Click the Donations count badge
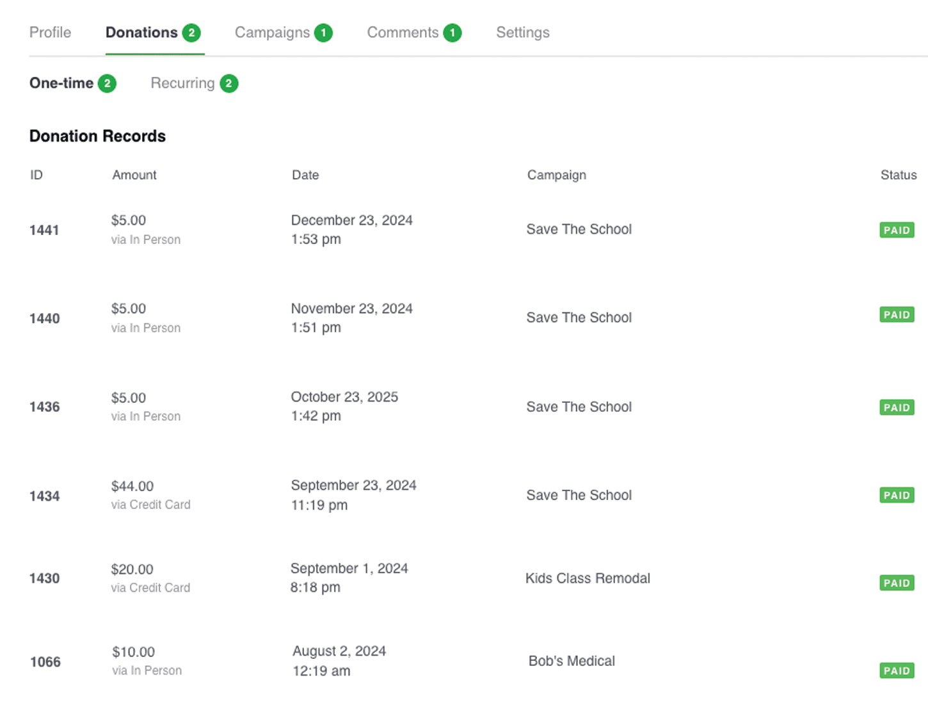 click(191, 33)
